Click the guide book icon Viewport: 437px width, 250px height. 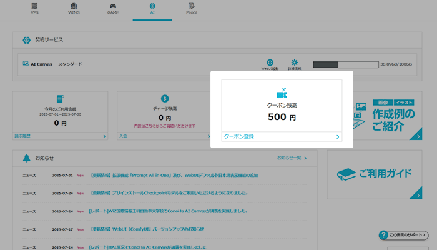[x=346, y=174]
